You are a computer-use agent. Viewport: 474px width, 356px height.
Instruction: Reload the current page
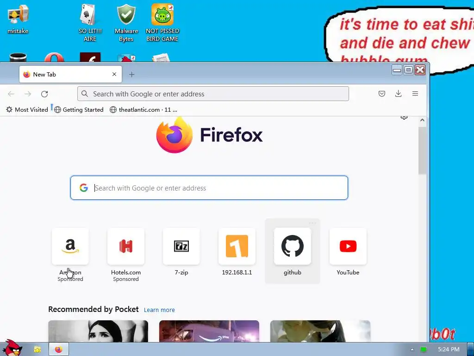click(44, 94)
